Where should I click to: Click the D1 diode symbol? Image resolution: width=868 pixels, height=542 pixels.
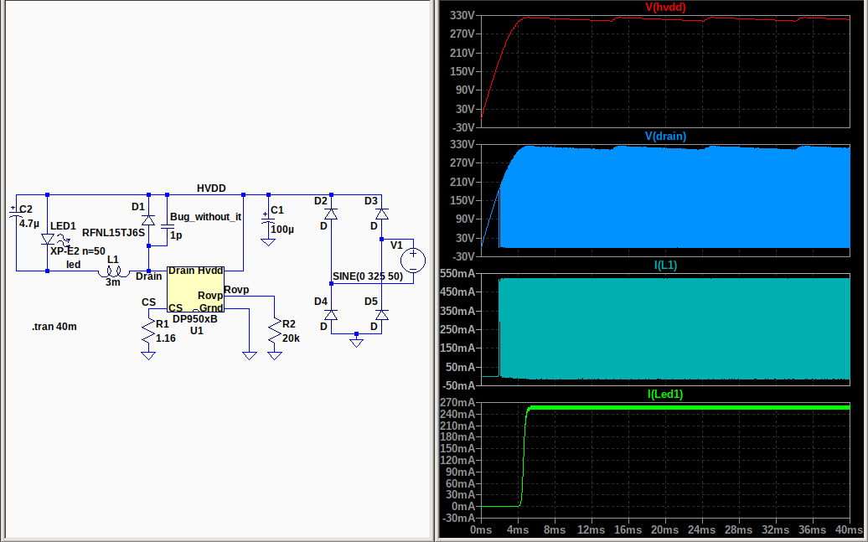coord(148,219)
